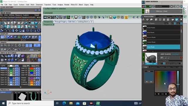Switch to Material Editor tab
Image resolution: width=188 pixels, height=106 pixels.
pyautogui.click(x=149, y=16)
